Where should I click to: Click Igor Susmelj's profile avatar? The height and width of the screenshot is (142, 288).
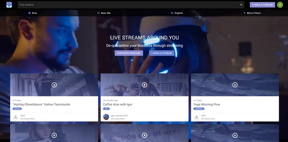pos(106,117)
